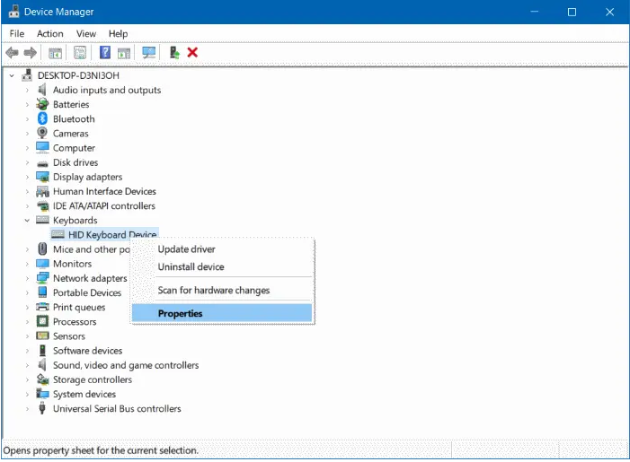Screen dimensions: 630x462
Task: Expand the Display adapters category chevron
Action: (27, 177)
